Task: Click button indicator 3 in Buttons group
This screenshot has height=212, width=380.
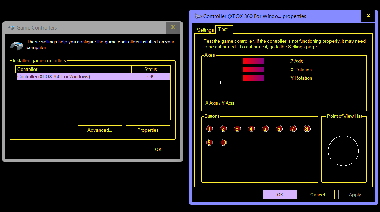Action: (x=238, y=129)
